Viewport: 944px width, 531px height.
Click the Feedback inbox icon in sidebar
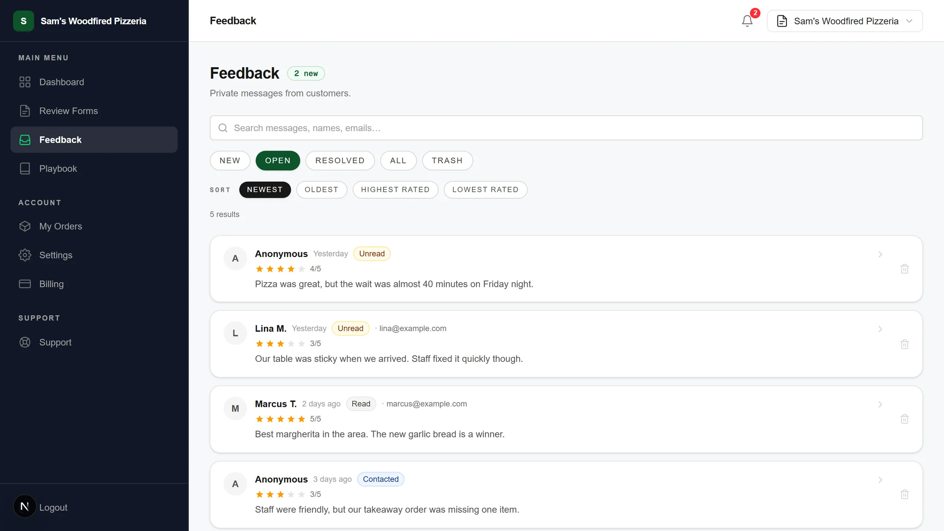pos(25,140)
